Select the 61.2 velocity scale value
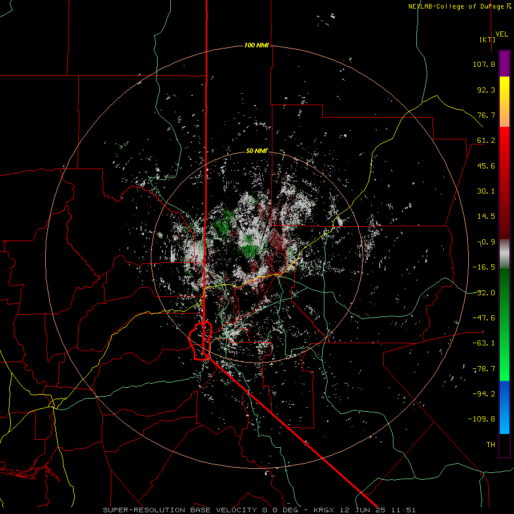Image resolution: width=514 pixels, height=514 pixels. [x=486, y=140]
